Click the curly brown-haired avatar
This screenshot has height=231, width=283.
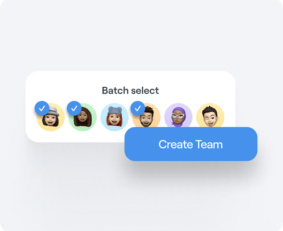pyautogui.click(x=83, y=117)
